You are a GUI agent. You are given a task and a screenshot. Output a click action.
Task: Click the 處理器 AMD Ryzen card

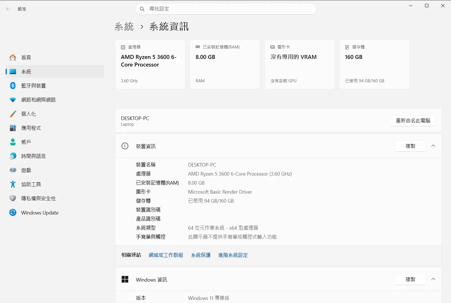point(150,64)
